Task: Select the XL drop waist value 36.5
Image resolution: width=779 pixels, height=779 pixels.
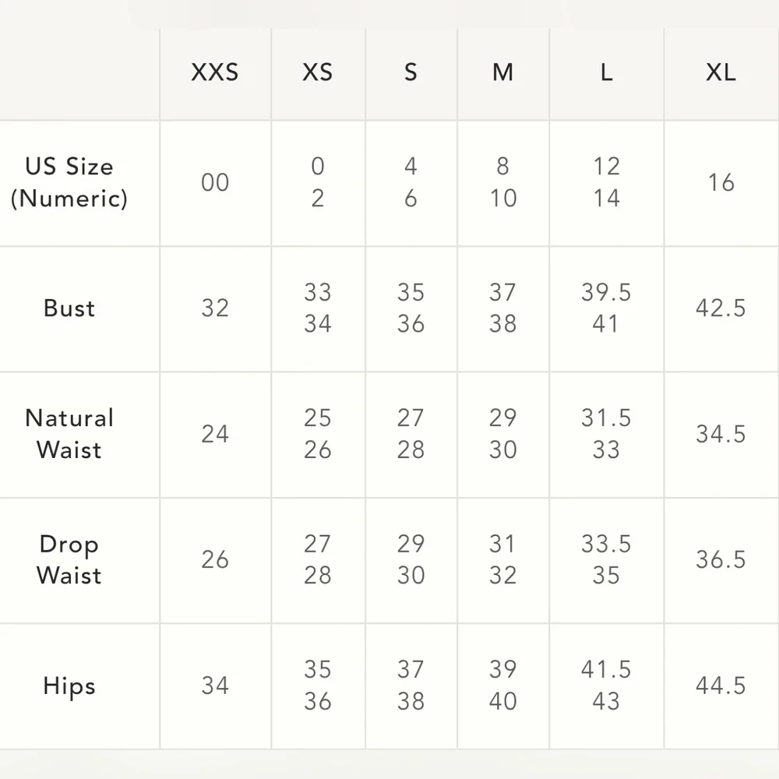Action: pyautogui.click(x=721, y=559)
